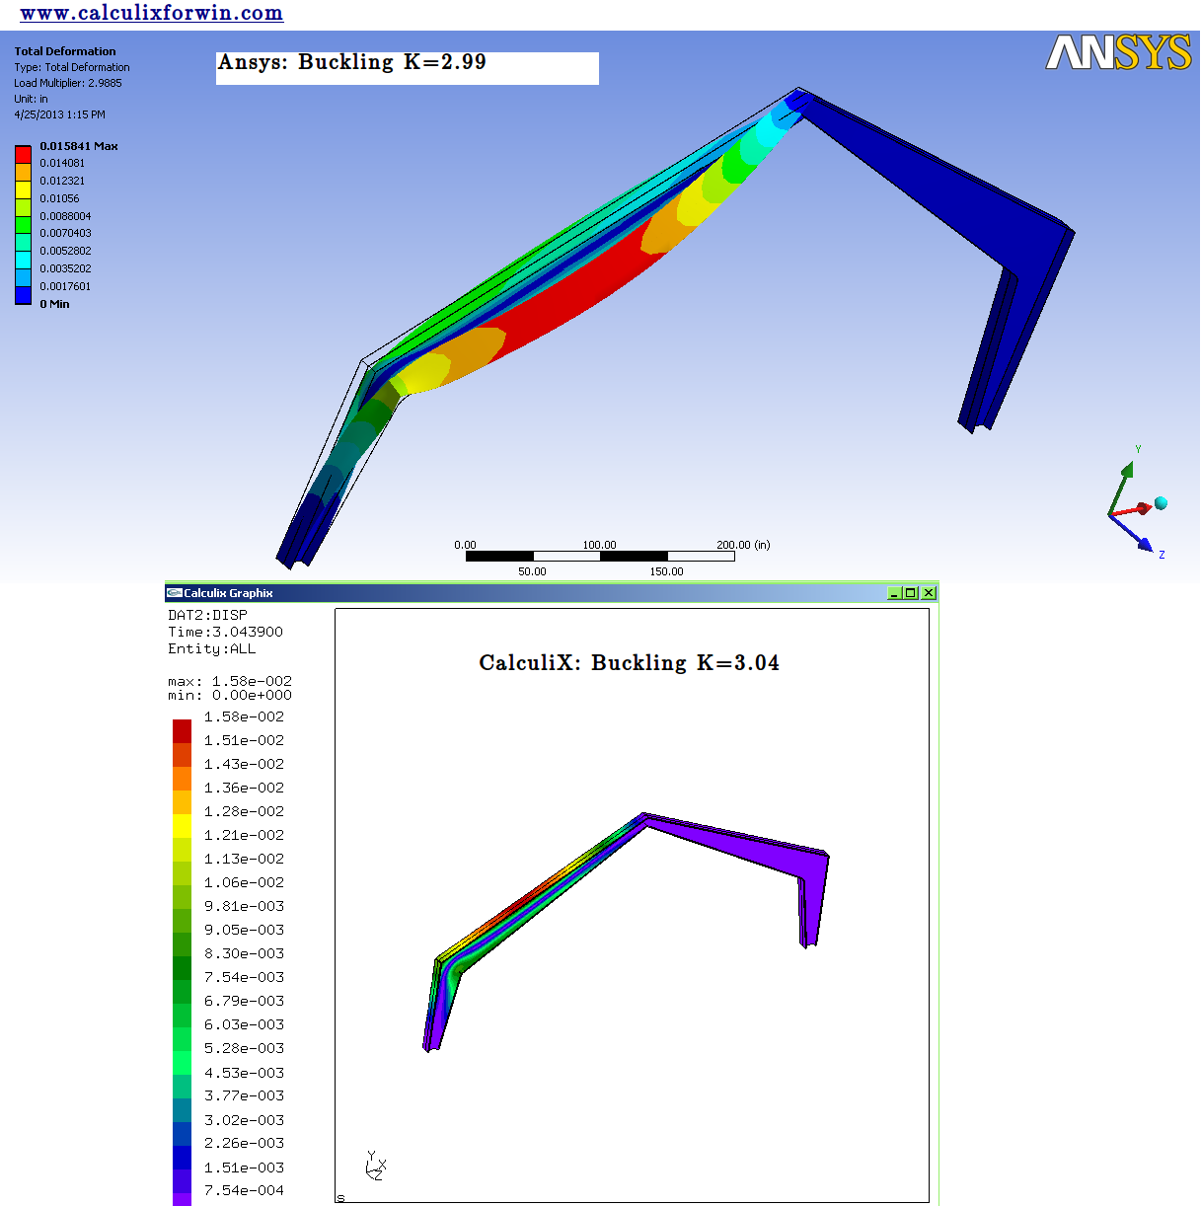Toggle the CalculiX window maximize control

(912, 592)
